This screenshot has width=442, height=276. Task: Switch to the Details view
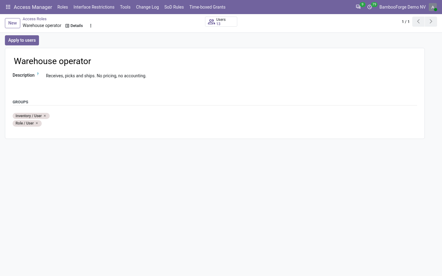click(x=74, y=26)
